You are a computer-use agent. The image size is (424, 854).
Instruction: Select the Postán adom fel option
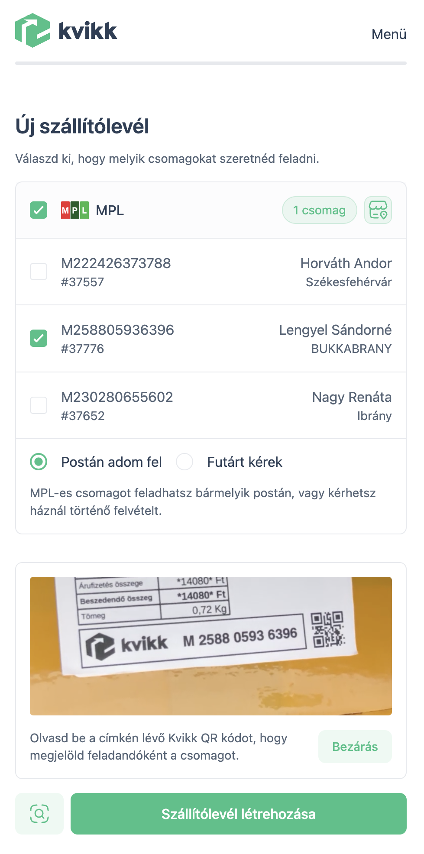(x=39, y=462)
